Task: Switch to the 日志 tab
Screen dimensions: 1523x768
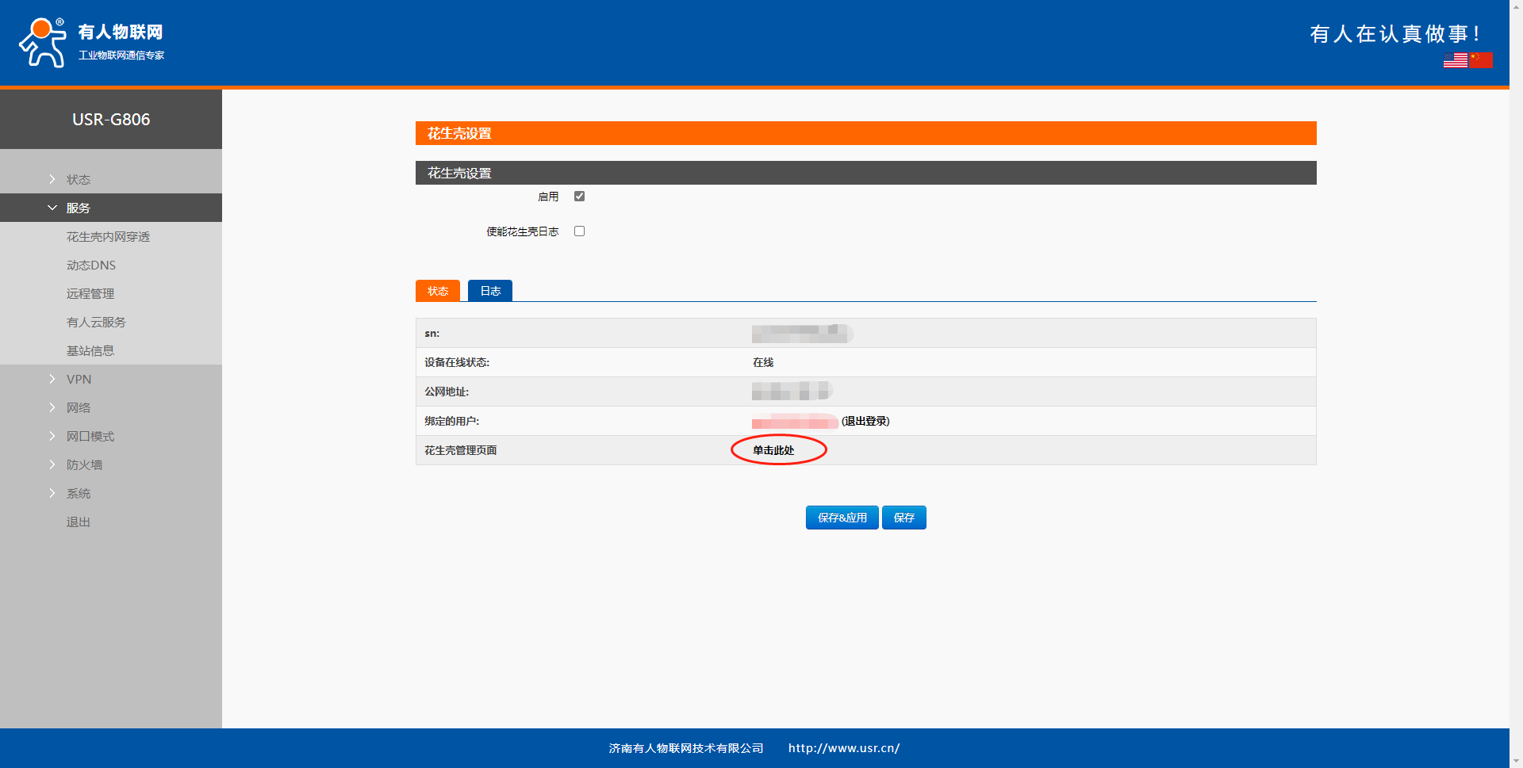Action: pyautogui.click(x=490, y=291)
